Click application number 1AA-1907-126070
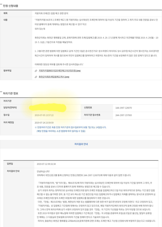 (x=124, y=108)
